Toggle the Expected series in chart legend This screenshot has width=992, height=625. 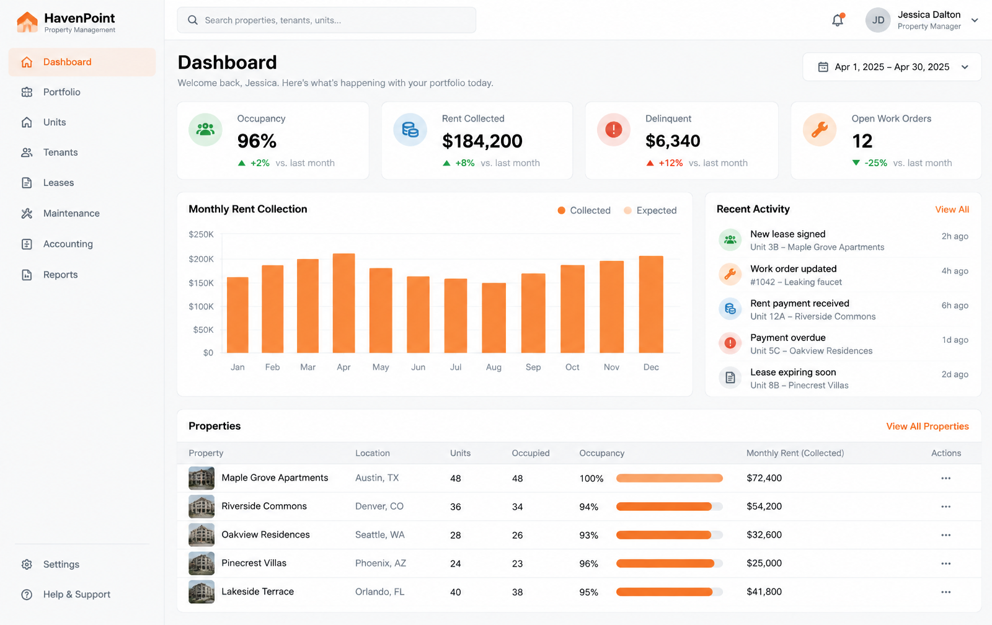650,211
